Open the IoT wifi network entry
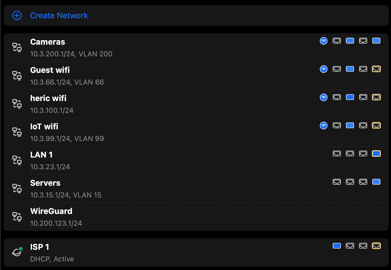Viewport: 391px width, 270px height. [x=44, y=127]
